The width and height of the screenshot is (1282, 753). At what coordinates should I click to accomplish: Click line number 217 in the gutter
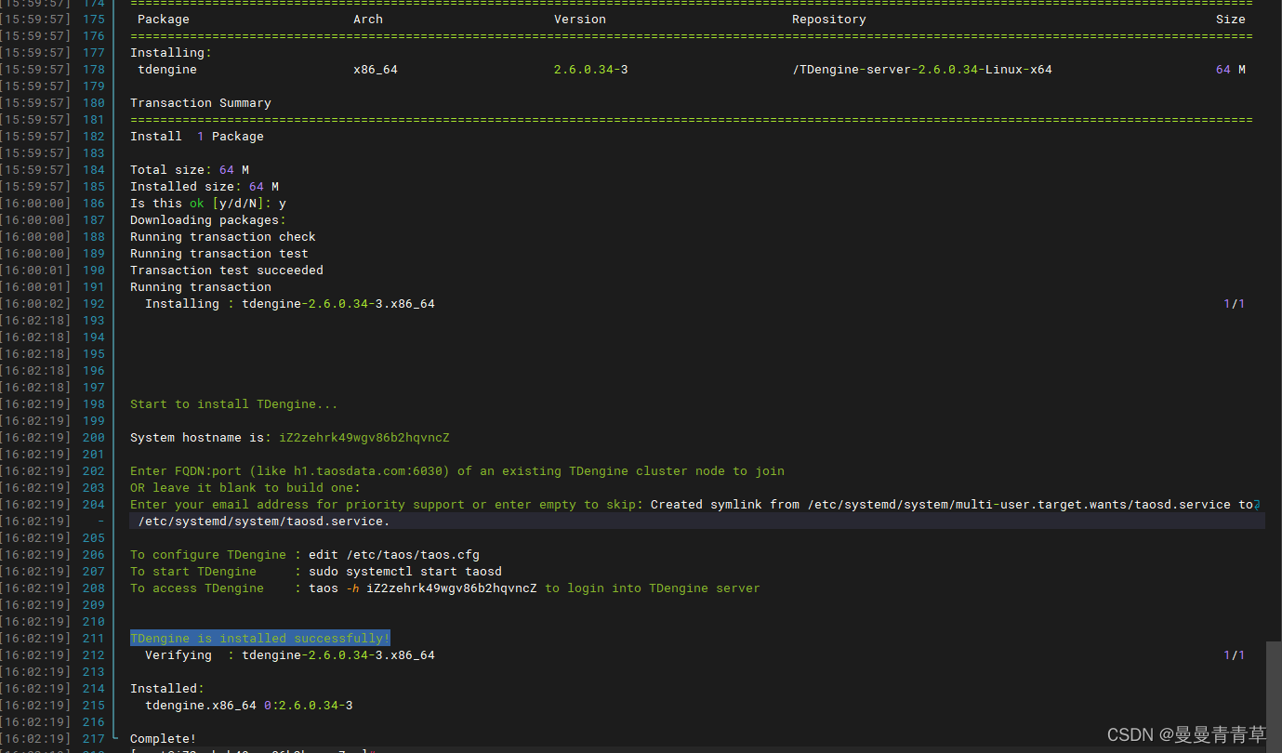[x=94, y=739]
